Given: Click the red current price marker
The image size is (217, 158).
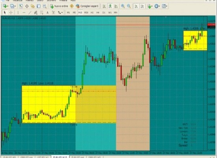Looking at the screenshot, I should coord(211,24).
